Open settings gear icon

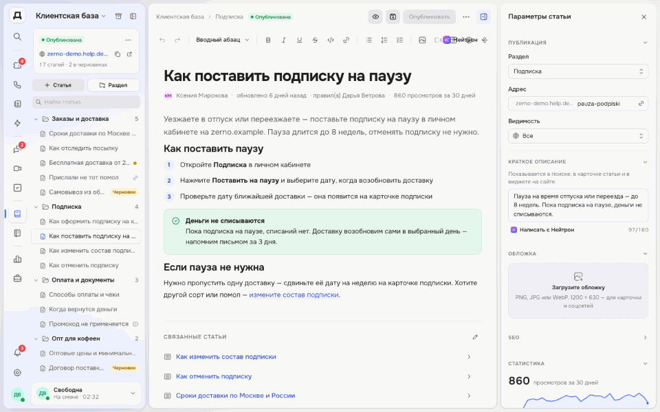tap(17, 372)
